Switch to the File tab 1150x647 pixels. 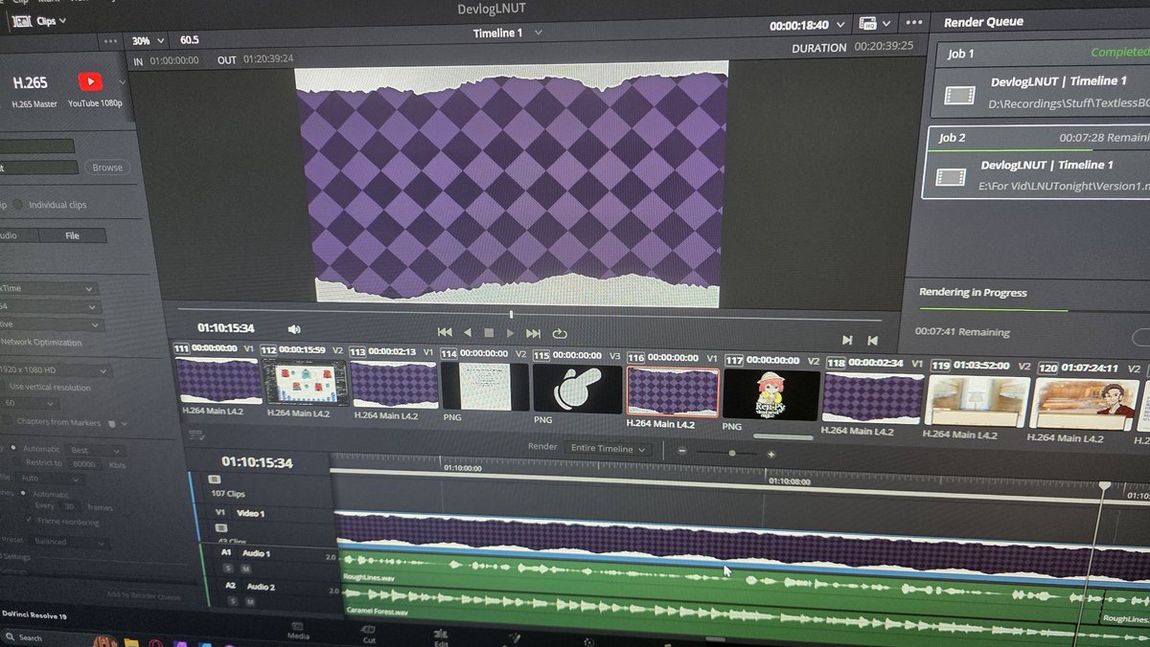(74, 235)
